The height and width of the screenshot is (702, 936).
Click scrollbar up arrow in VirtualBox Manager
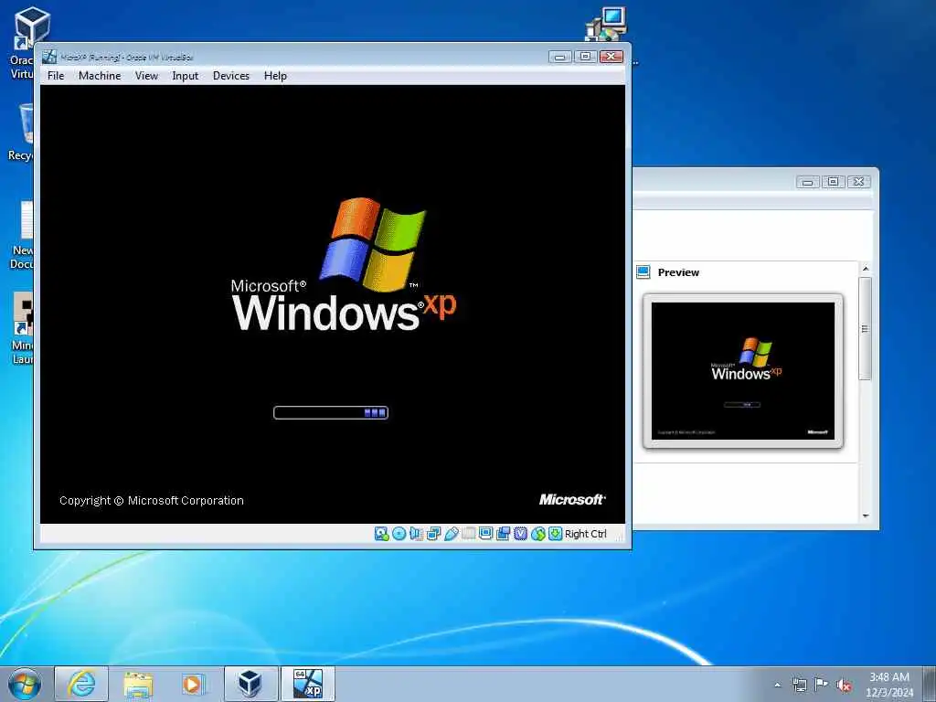click(x=866, y=270)
